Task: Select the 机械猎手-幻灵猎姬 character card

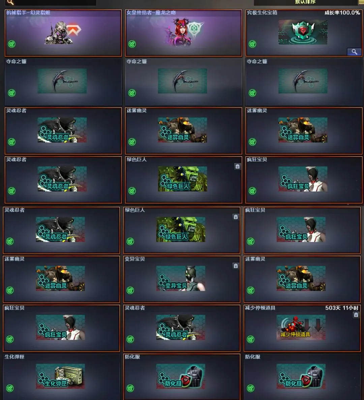Action: [x=63, y=33]
